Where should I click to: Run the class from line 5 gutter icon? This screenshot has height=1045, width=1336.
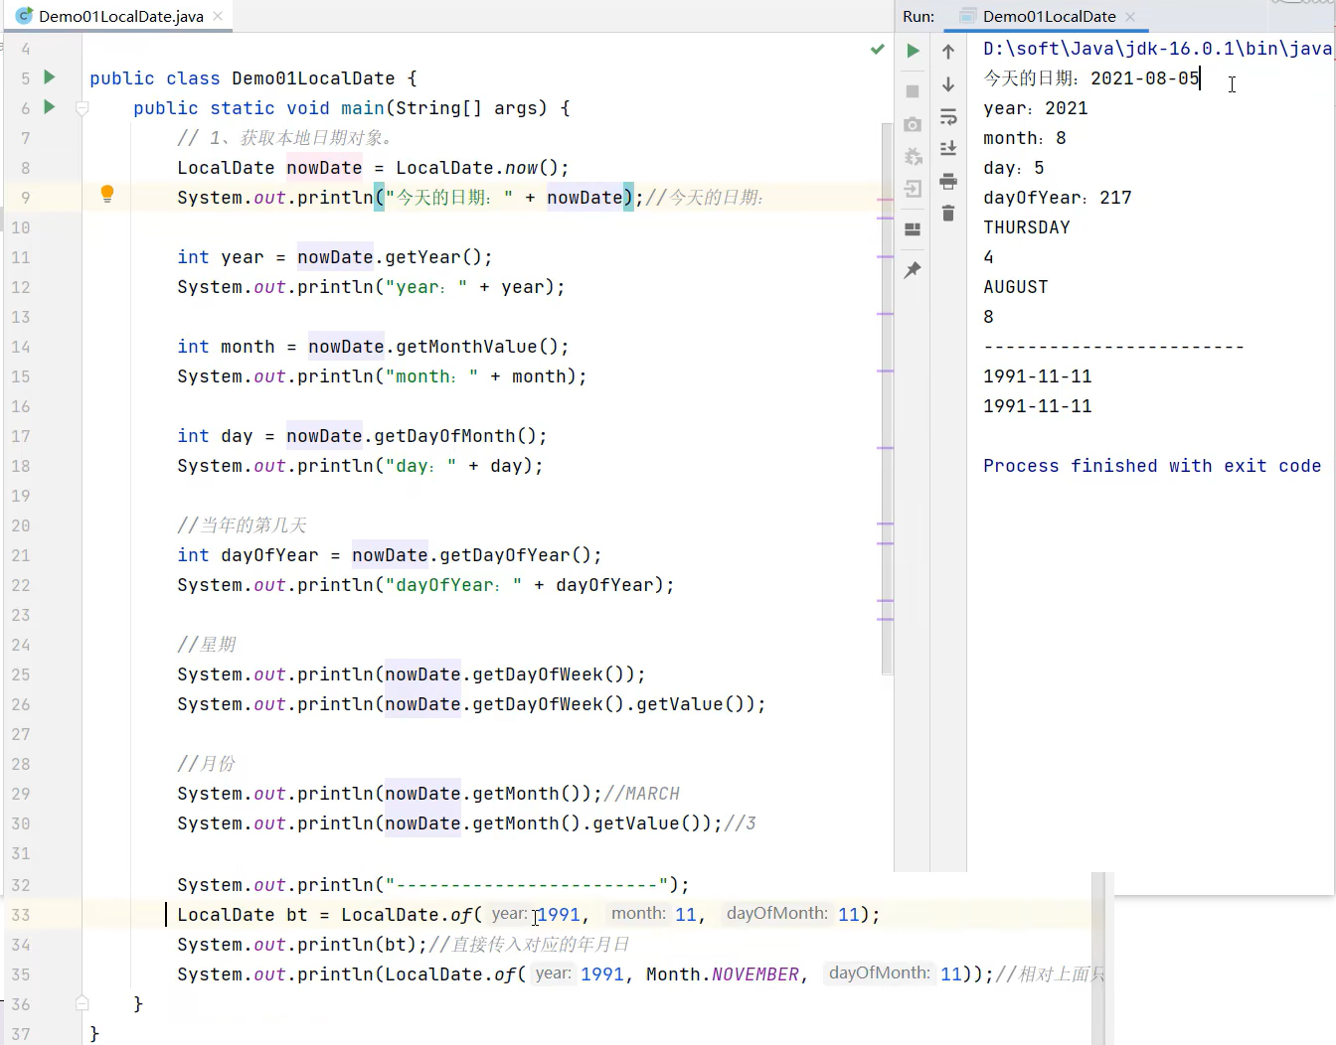click(48, 77)
